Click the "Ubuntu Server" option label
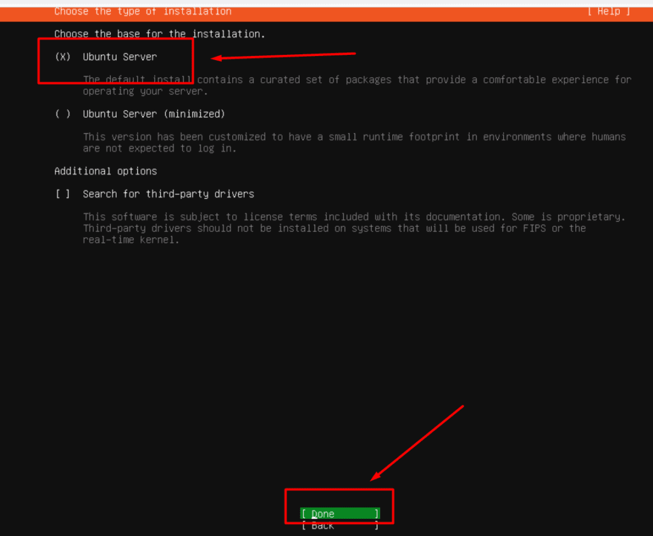Viewport: 653px width, 536px height. (120, 57)
